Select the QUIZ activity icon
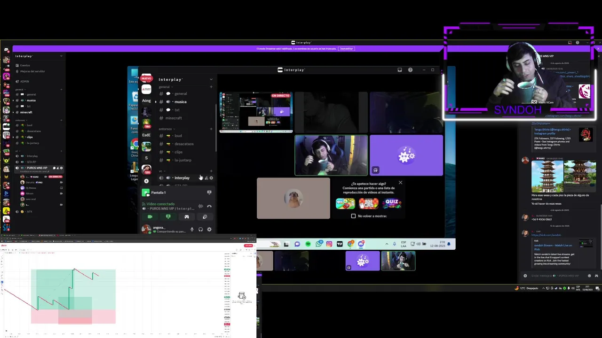Screen dimensions: 602x338 click(x=392, y=203)
